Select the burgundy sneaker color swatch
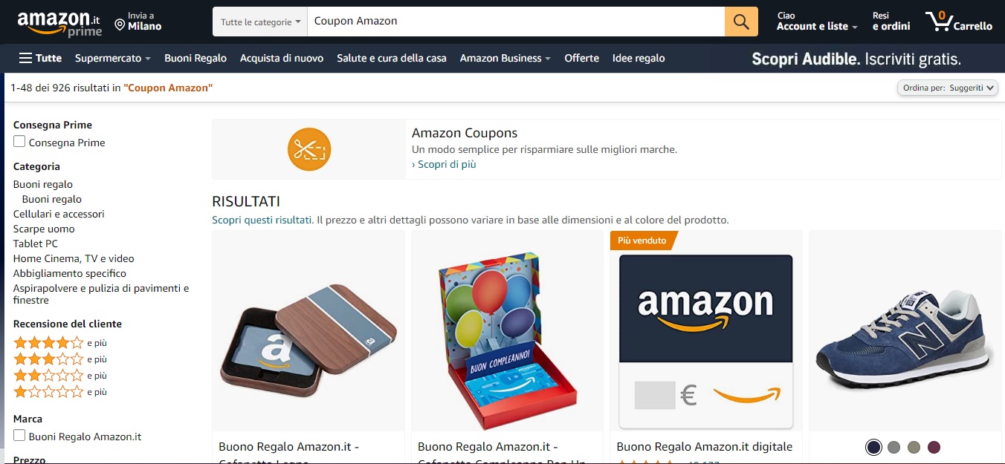Viewport: 1005px width, 464px height. (x=934, y=447)
